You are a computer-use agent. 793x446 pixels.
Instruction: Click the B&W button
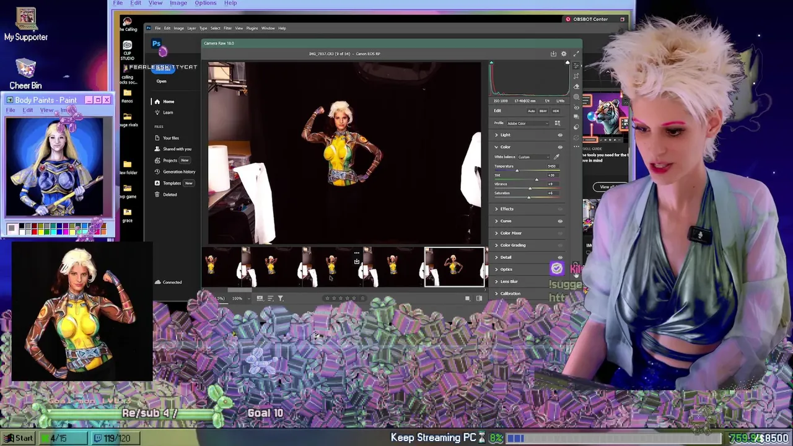543,111
